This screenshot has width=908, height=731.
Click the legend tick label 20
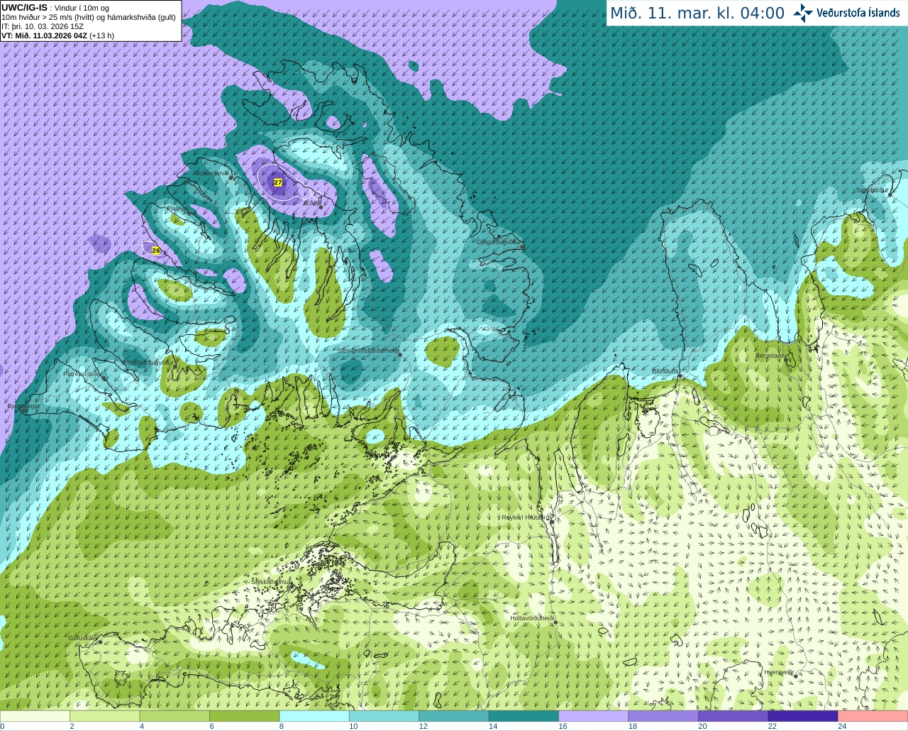(x=702, y=726)
